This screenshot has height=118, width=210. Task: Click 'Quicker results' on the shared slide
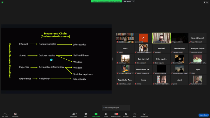pos(47,55)
